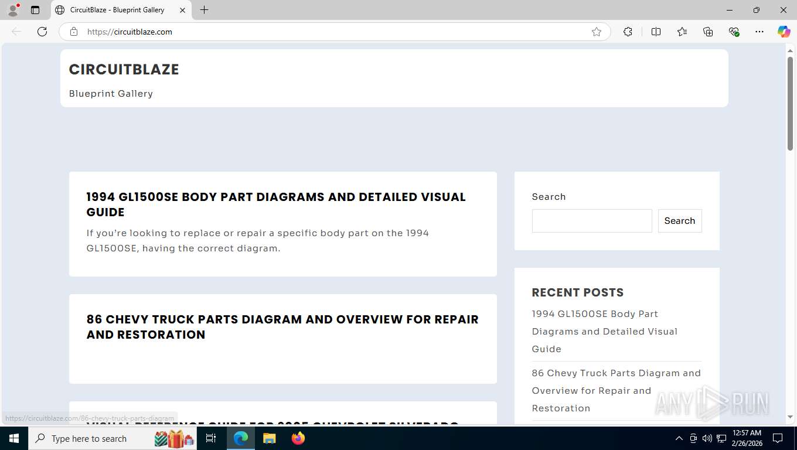The width and height of the screenshot is (797, 450).
Task: Click the scrollbar down arrow
Action: tap(790, 417)
